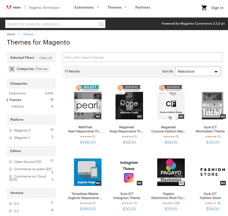Tick the version 2.3 checkbox
This screenshot has width=228, height=216.
pos(10,204)
